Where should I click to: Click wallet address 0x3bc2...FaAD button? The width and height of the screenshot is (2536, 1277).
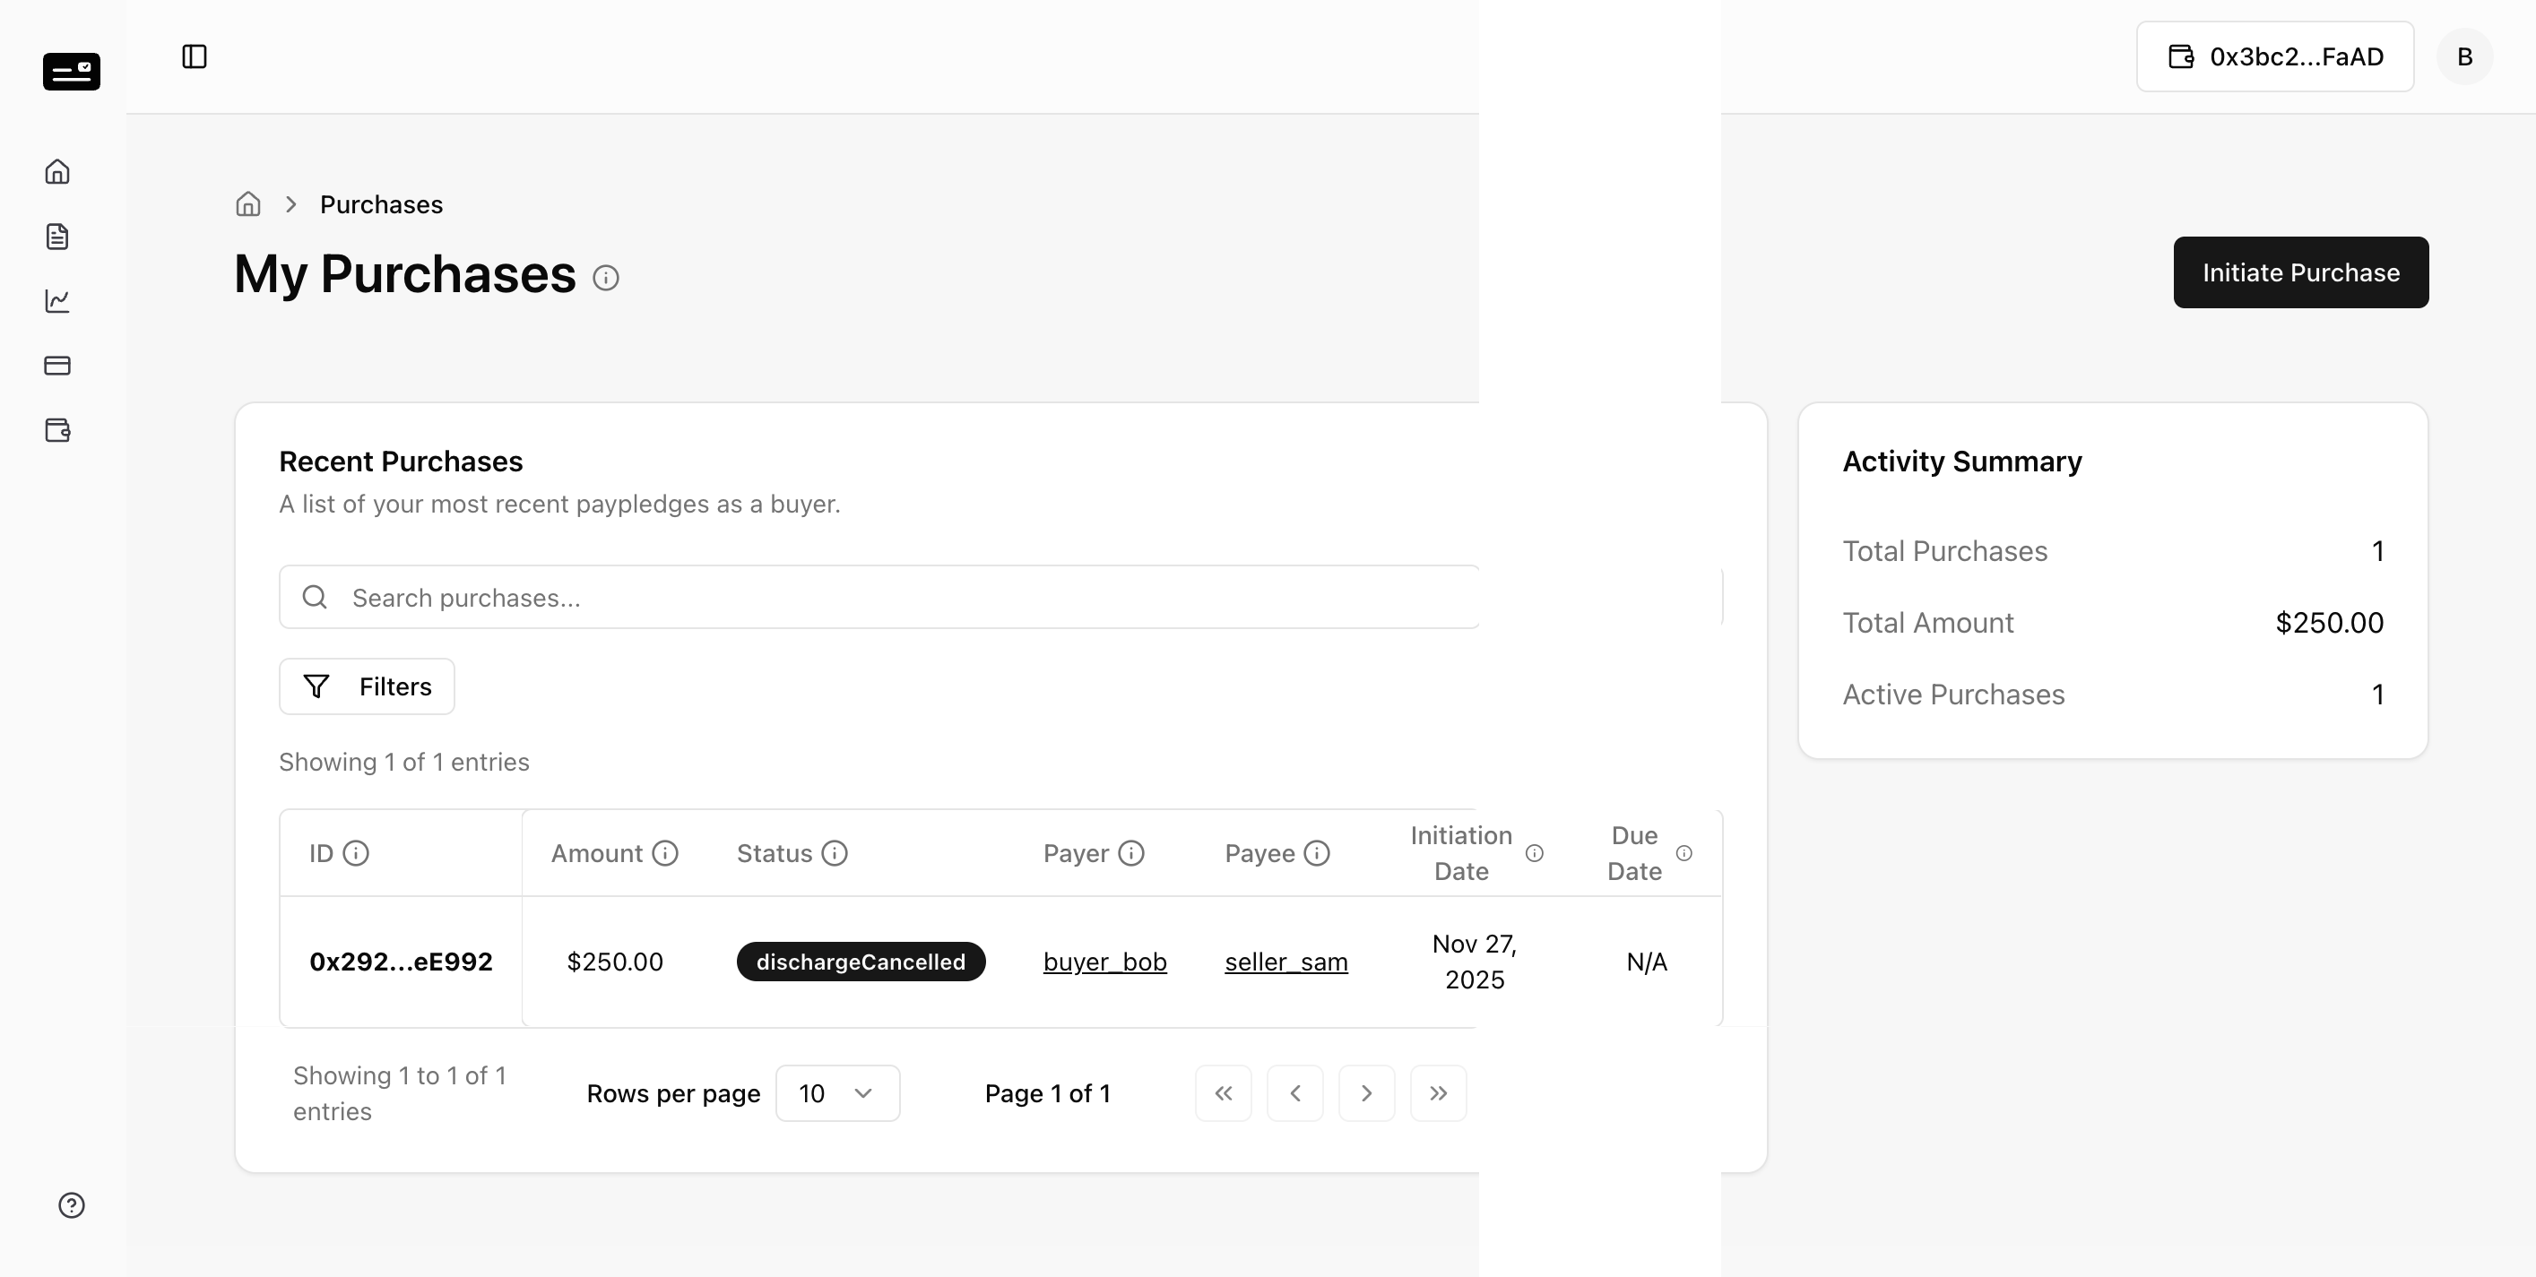pos(2275,57)
